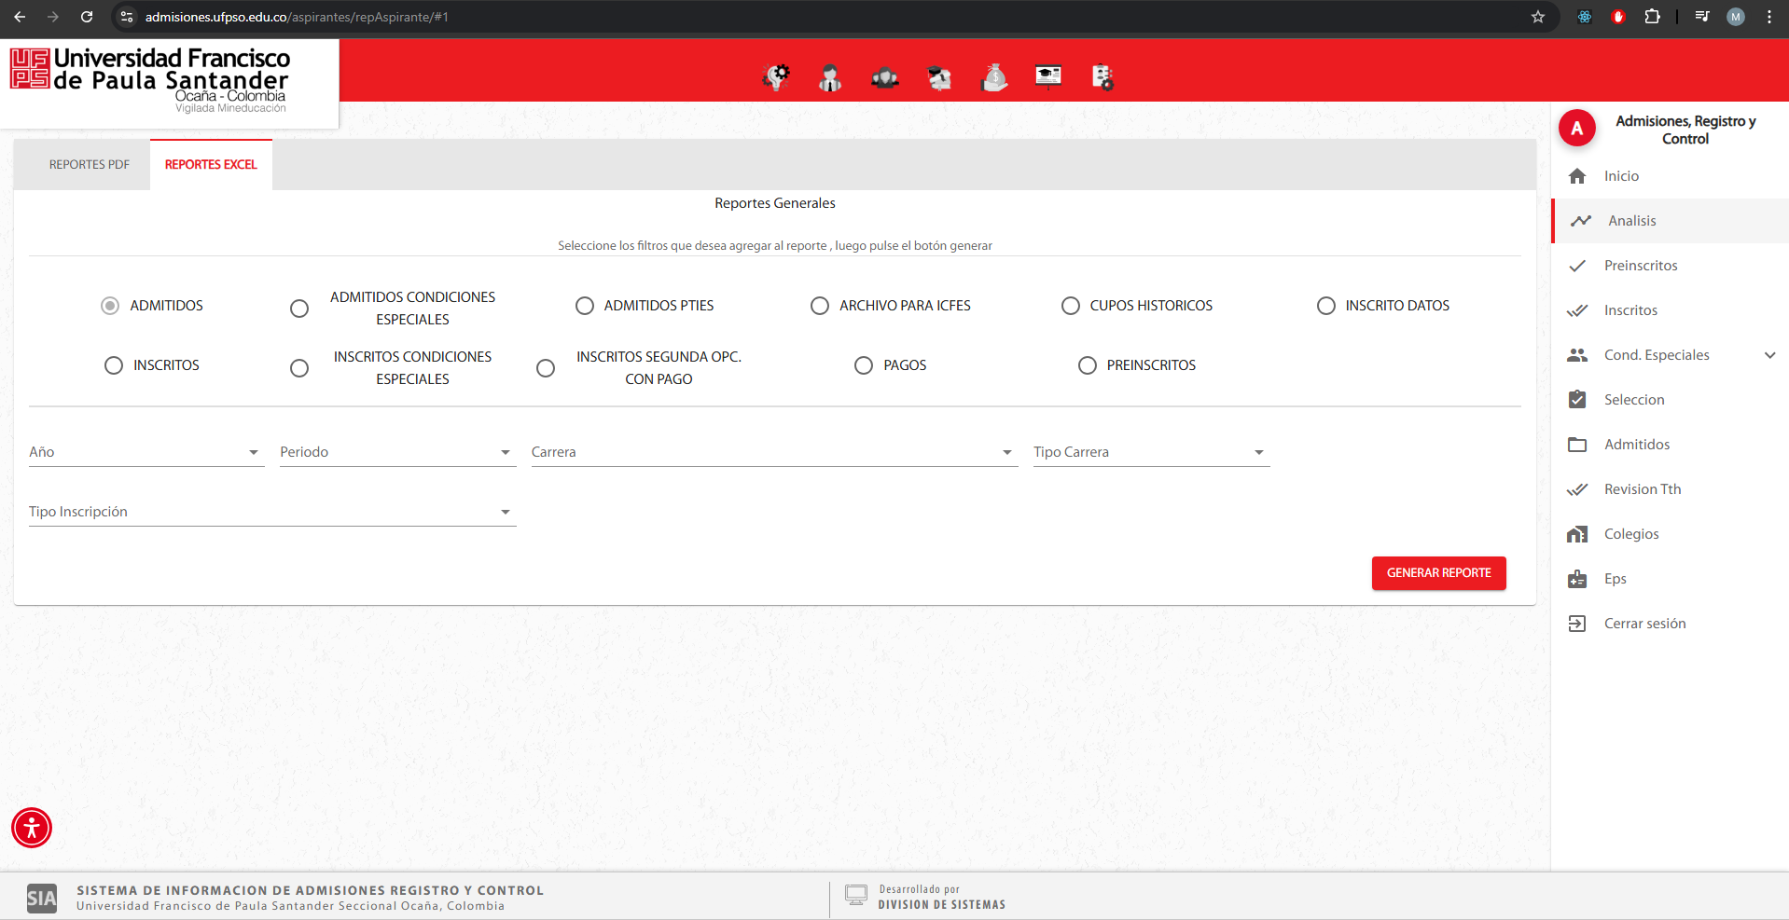Bookmark this page with the star icon
This screenshot has height=920, width=1789.
point(1538,17)
